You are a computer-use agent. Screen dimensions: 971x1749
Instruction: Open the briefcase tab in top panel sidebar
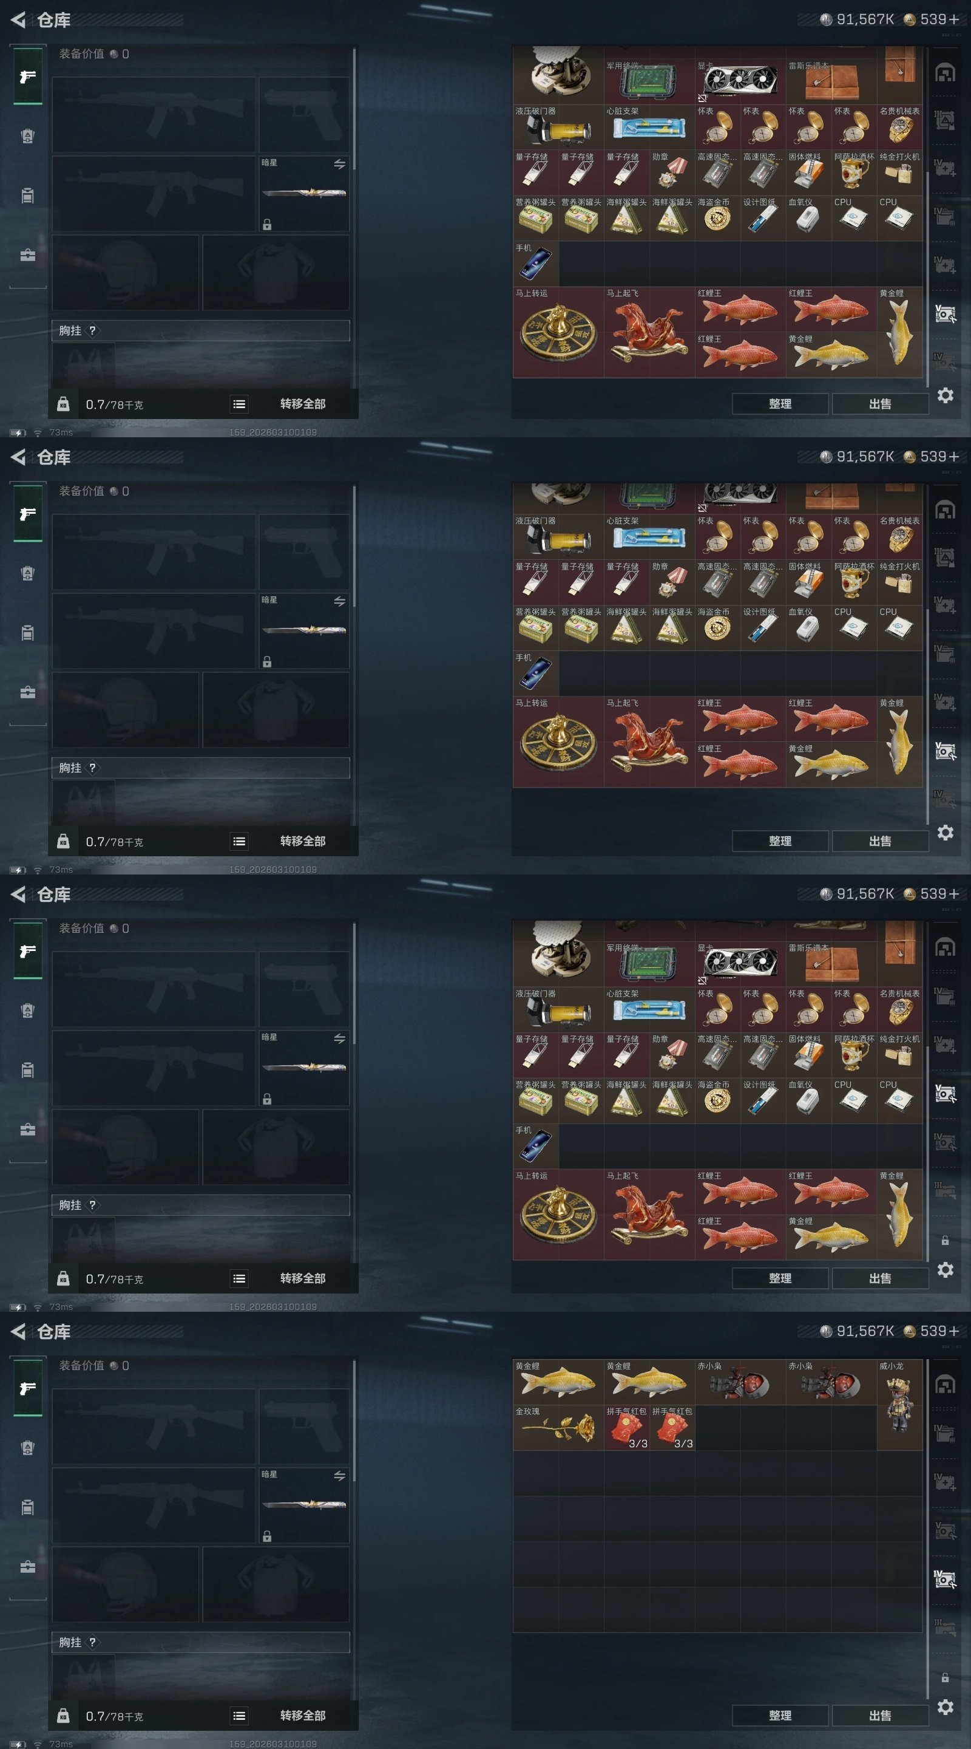(x=28, y=255)
